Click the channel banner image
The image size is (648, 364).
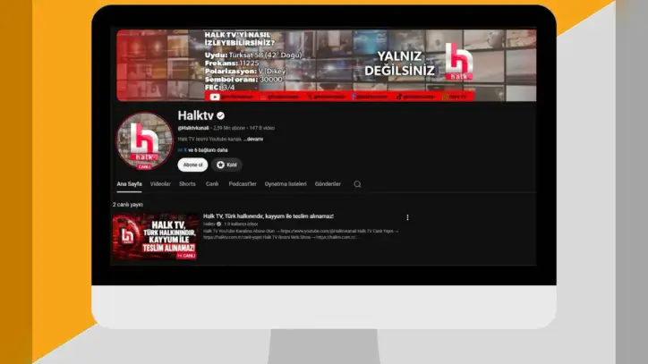327,65
